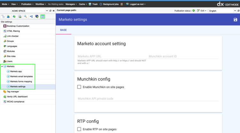The width and height of the screenshot is (240, 133).
Task: Switch to the BASE tab
Action: coord(63,30)
